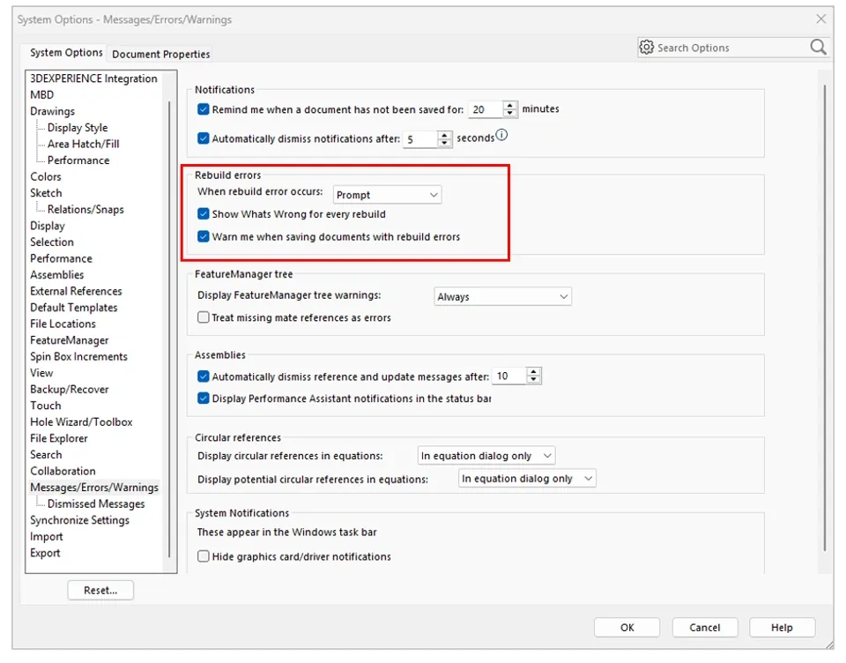Select File Explorer in the list
Screen dimensions: 846x663
(59, 438)
